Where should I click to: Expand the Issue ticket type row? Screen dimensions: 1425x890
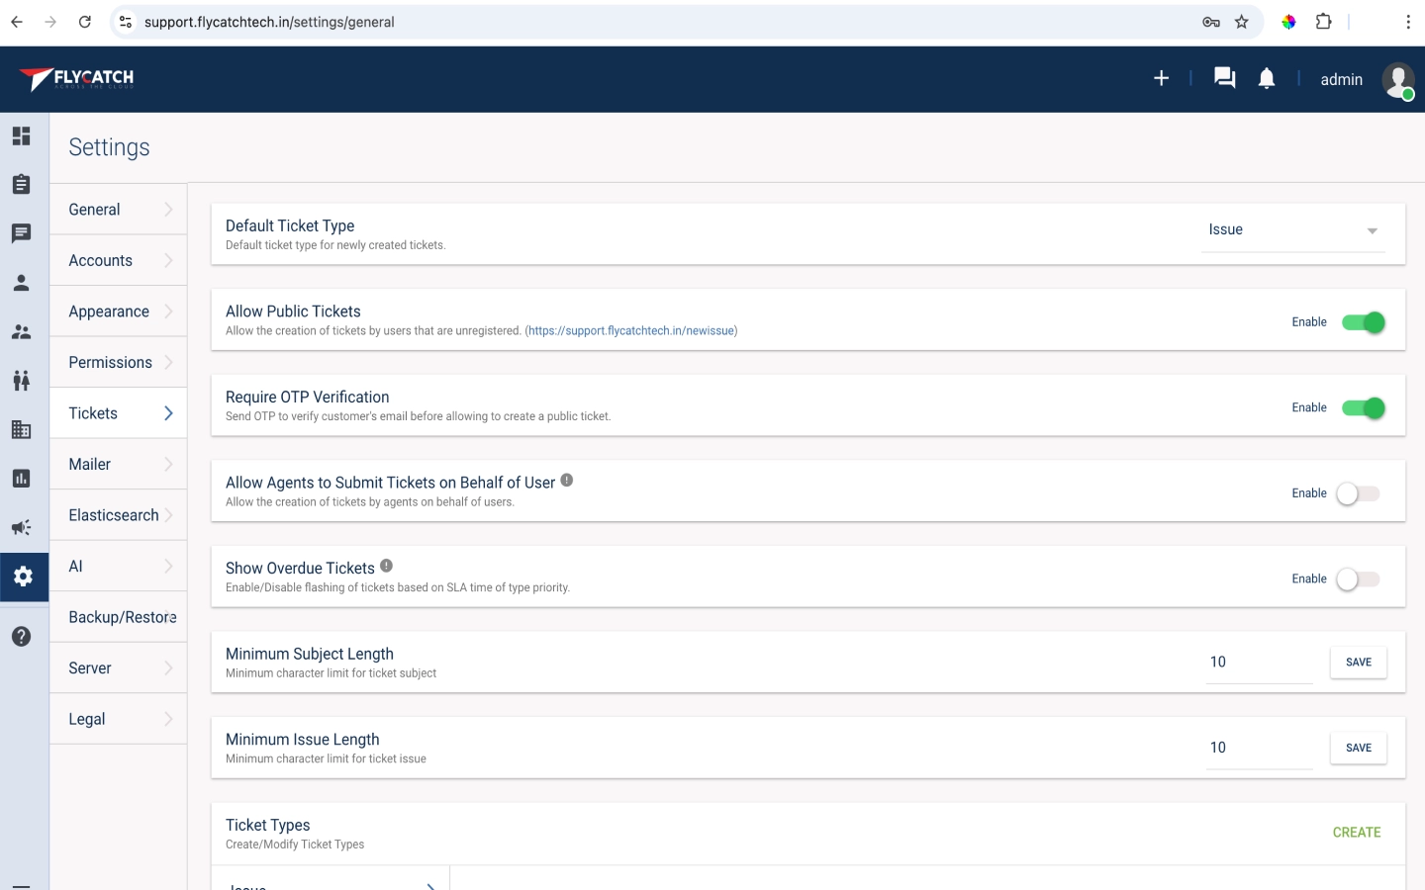pyautogui.click(x=331, y=880)
